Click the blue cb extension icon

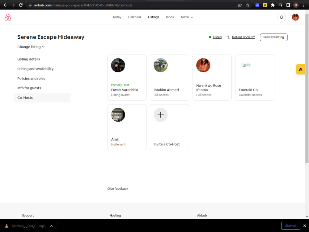point(257,5)
